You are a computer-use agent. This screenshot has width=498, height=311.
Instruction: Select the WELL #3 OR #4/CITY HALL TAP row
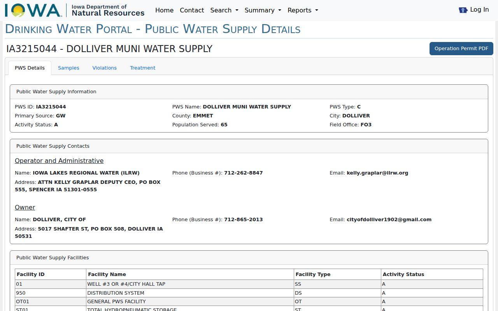click(x=249, y=284)
